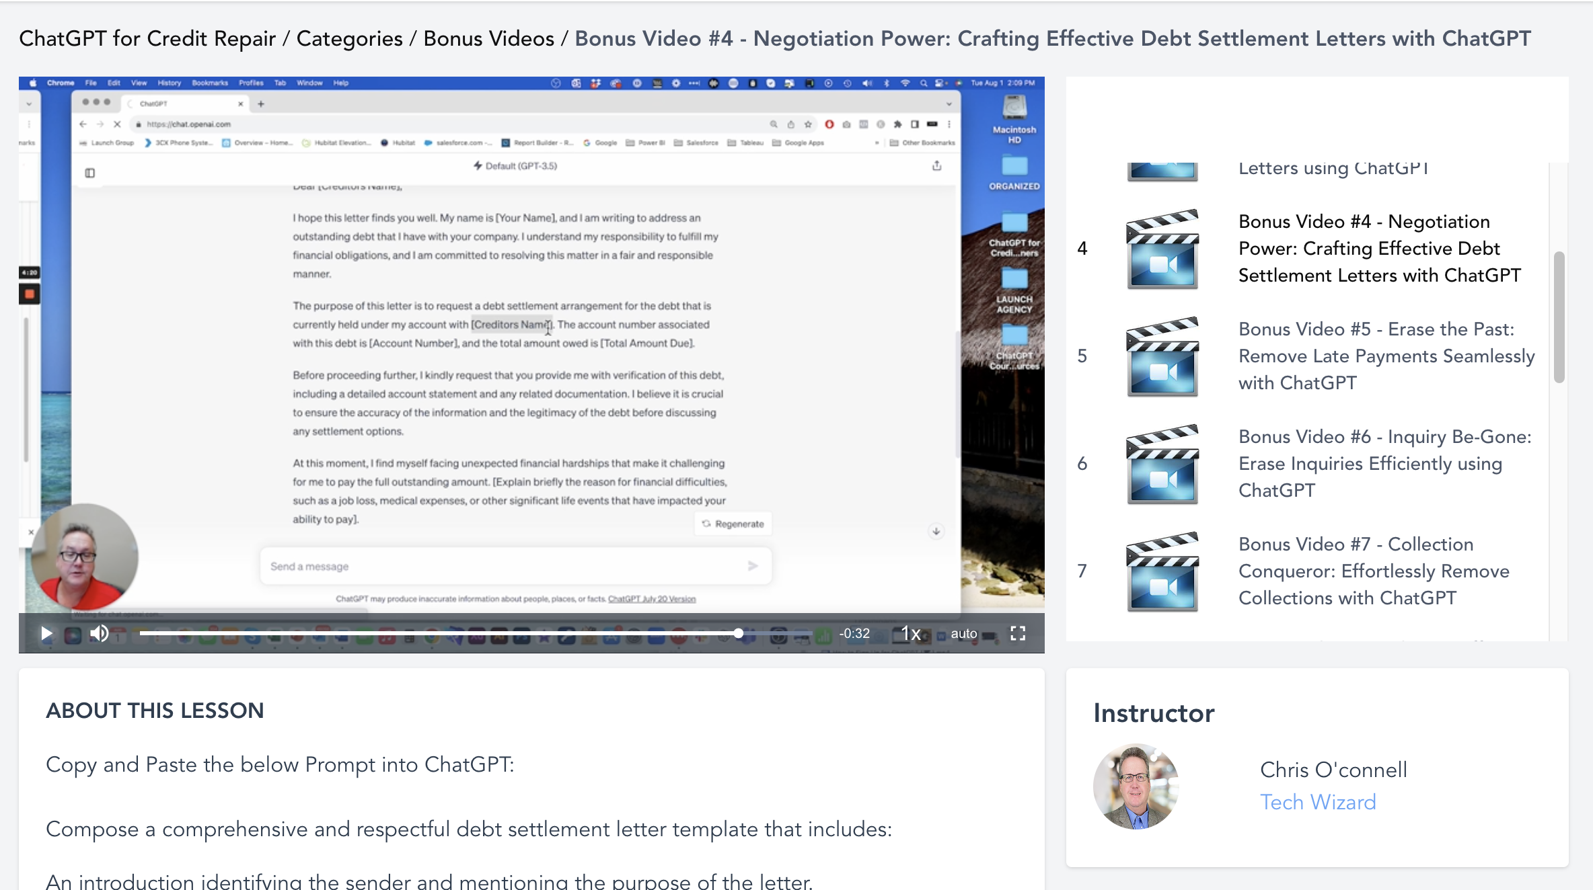1593x890 pixels.
Task: Click the History menu in the video's menu bar
Action: [170, 83]
